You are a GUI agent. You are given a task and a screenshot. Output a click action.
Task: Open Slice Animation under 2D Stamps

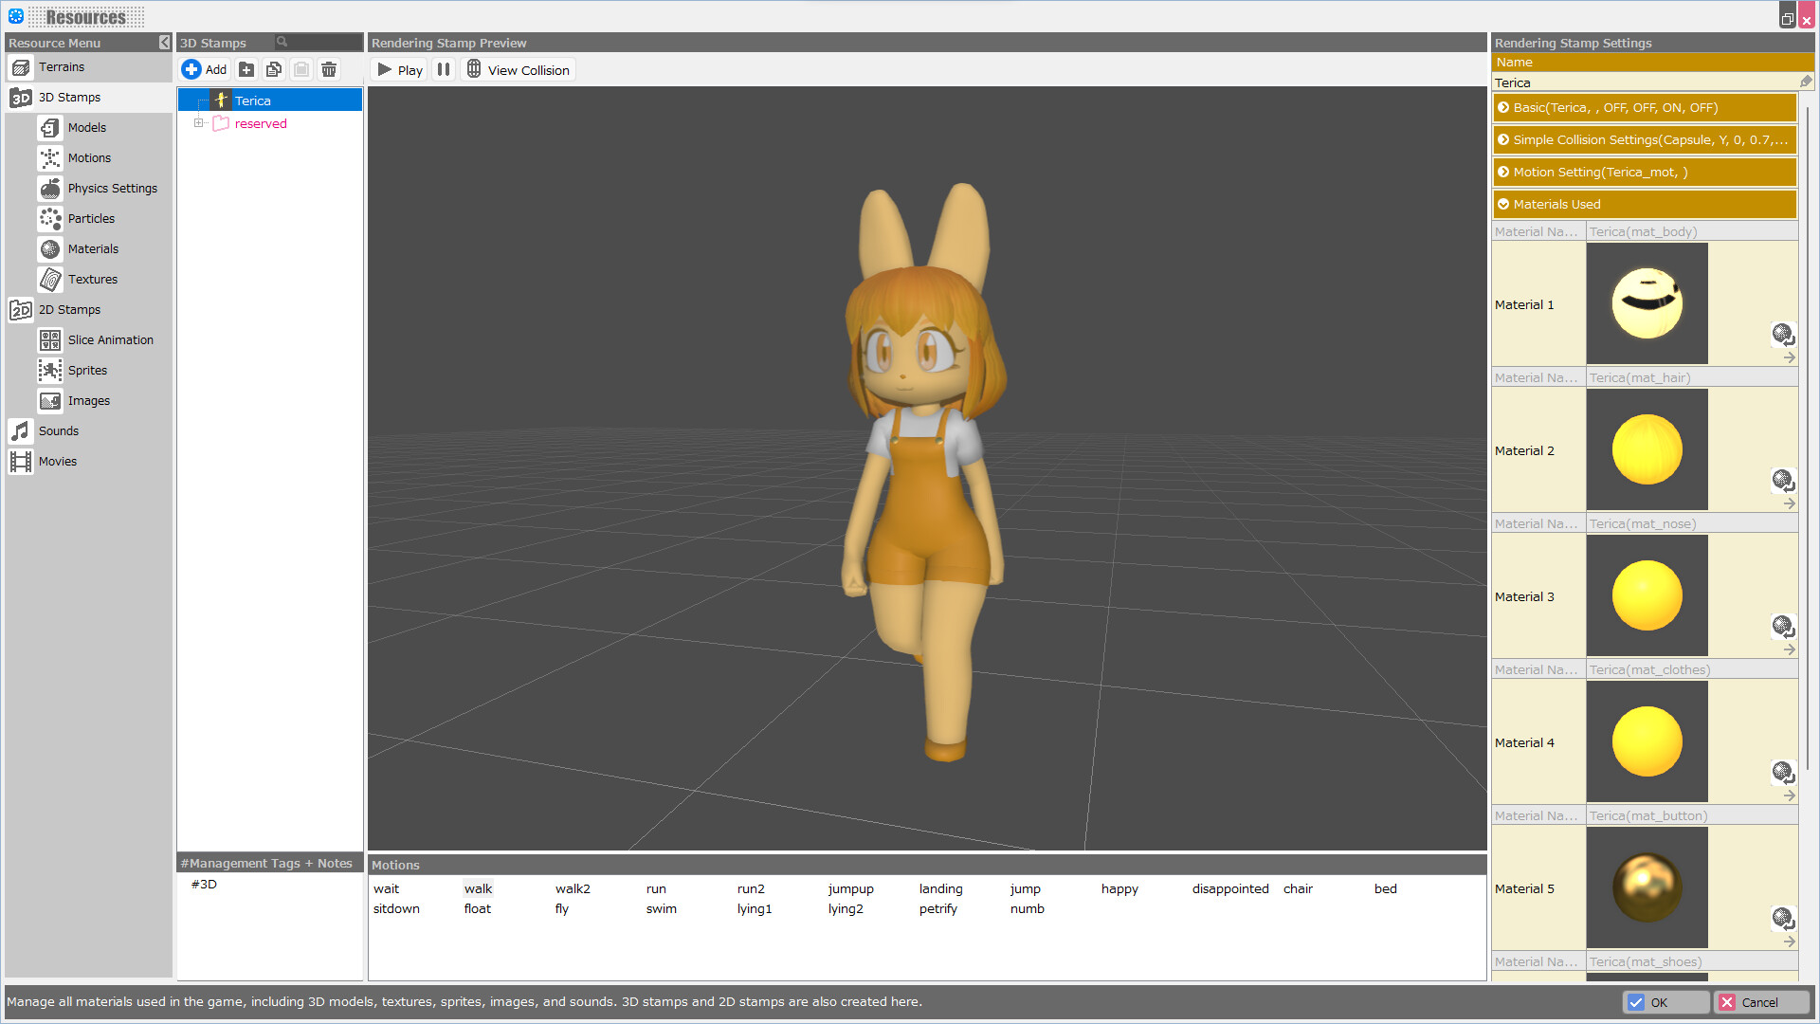[50, 339]
